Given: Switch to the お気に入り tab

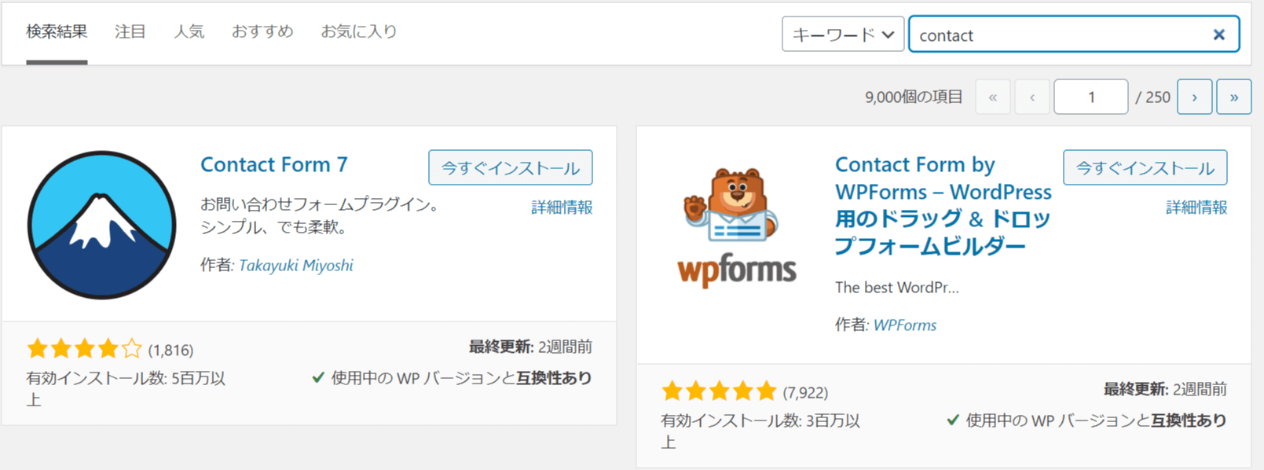Looking at the screenshot, I should (359, 31).
